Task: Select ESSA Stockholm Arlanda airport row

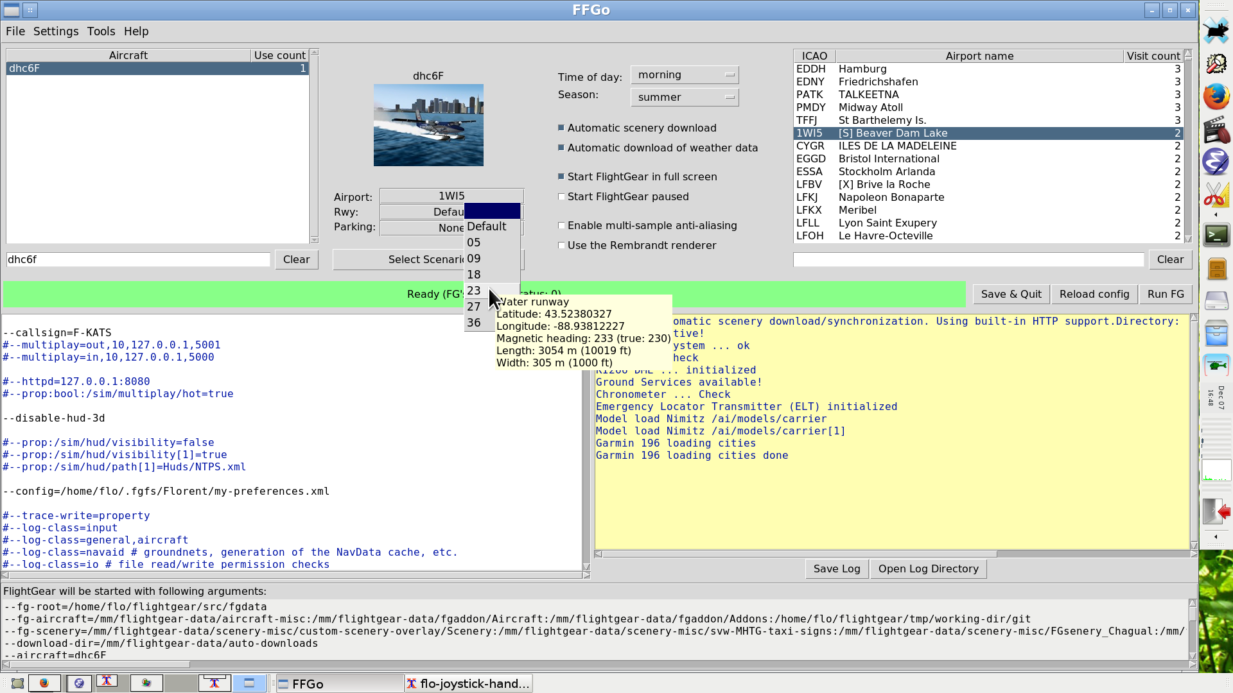Action: coord(988,171)
